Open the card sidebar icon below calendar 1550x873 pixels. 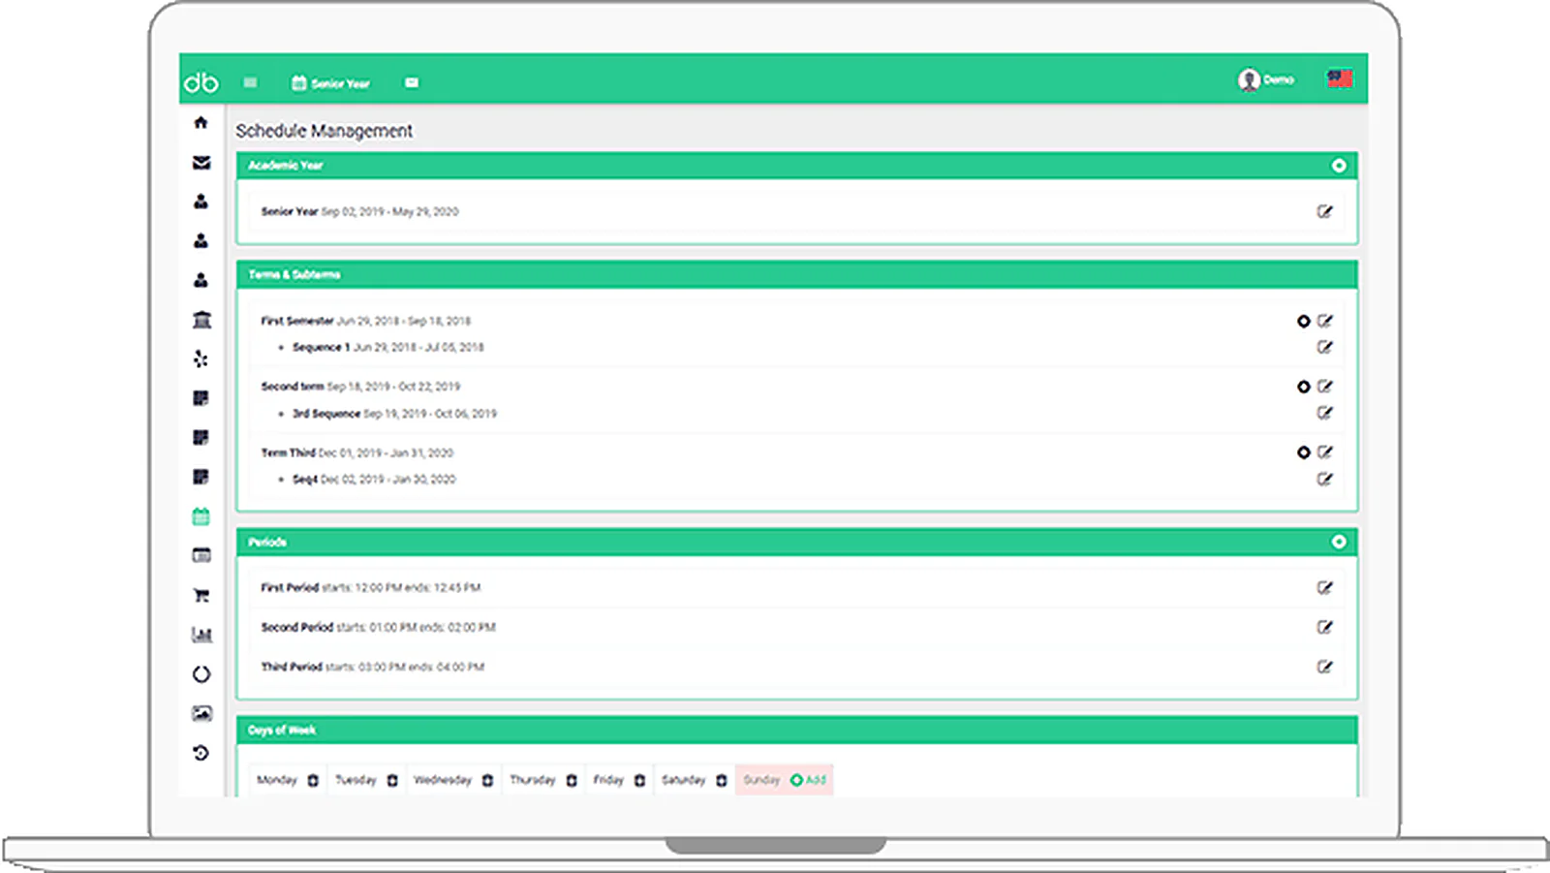tap(201, 555)
